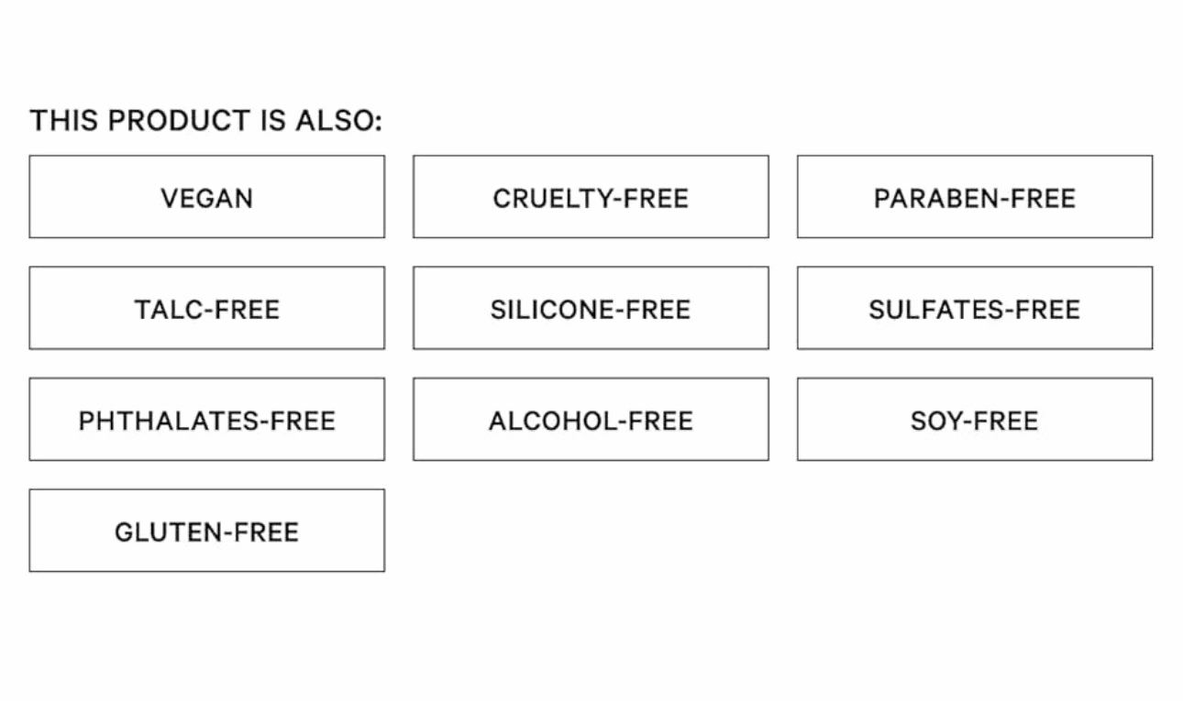Pick the Sulfates-Free product badge
Viewport: 1183px width, 701px height.
975,308
